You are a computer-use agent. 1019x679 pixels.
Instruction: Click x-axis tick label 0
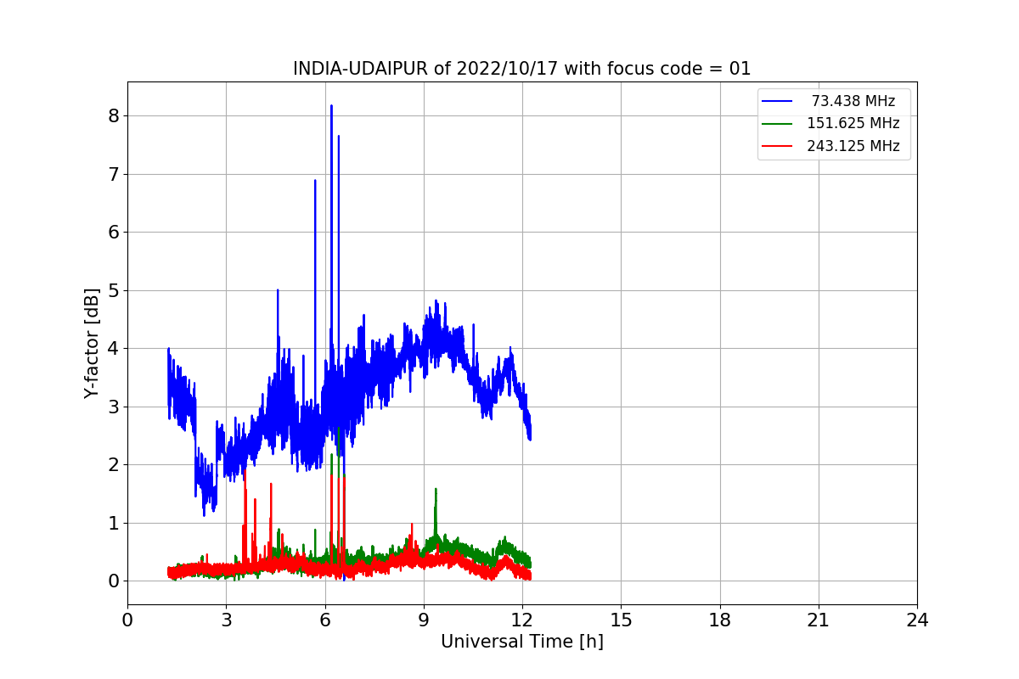(127, 620)
